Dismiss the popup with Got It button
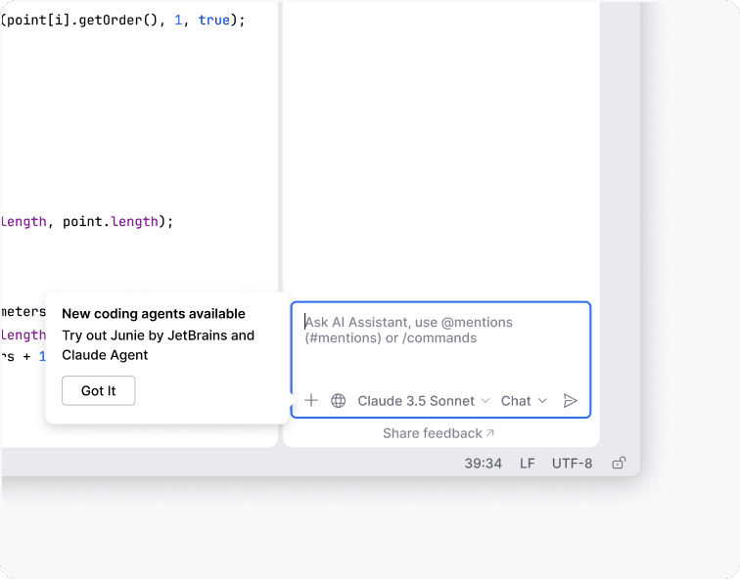The image size is (740, 579). (x=98, y=390)
